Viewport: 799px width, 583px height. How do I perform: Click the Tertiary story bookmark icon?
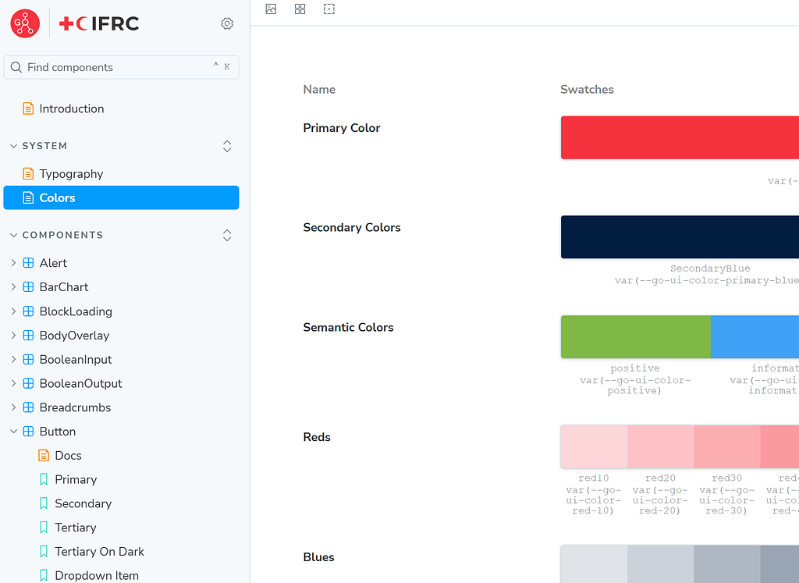(44, 528)
